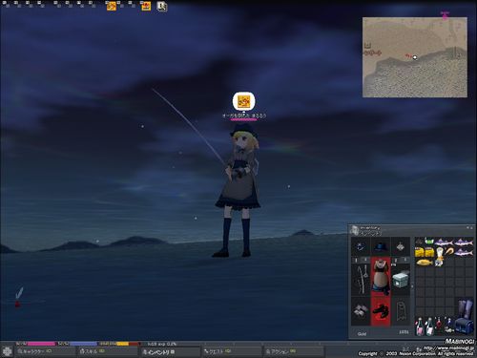Toggle the Inventory tab in bottom bar
Image resolution: width=477 pixels, height=358 pixels.
point(170,351)
